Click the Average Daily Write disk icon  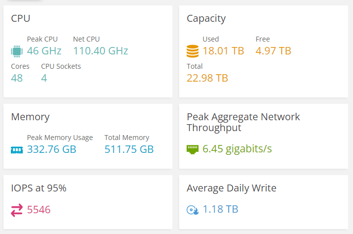[x=193, y=210]
